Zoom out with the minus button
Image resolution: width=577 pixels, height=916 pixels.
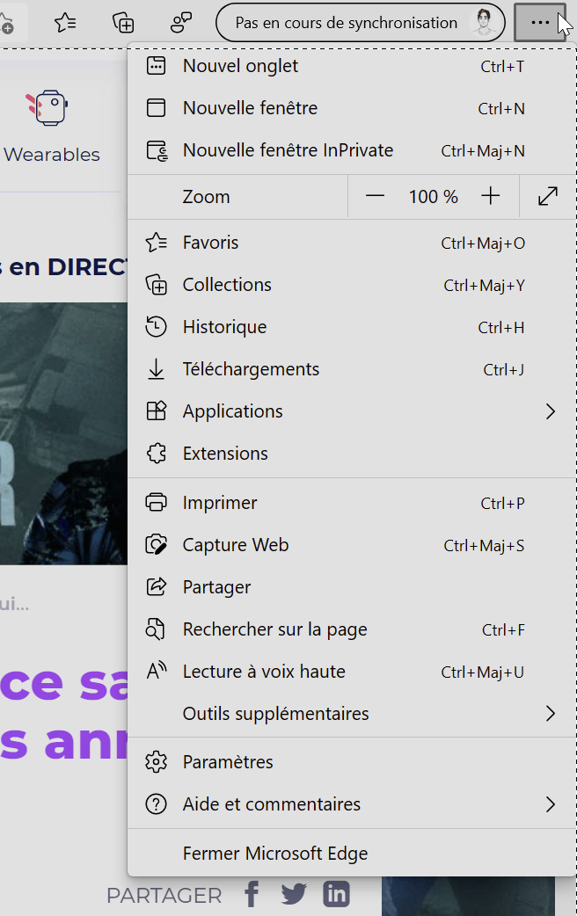[x=375, y=196]
